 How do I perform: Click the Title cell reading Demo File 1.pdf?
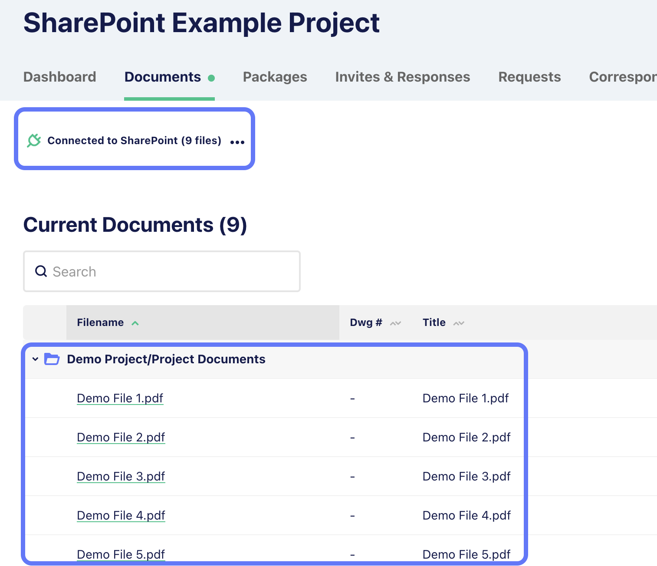tap(466, 398)
